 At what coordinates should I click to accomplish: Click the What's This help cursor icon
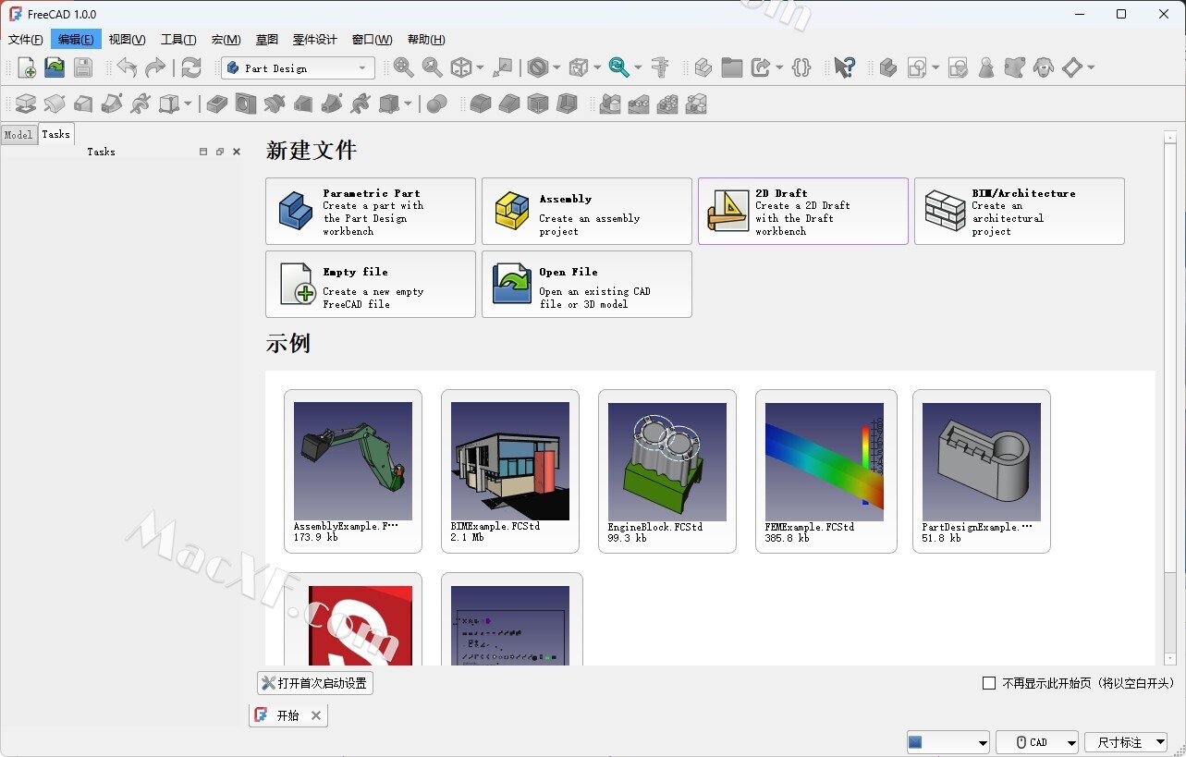845,67
